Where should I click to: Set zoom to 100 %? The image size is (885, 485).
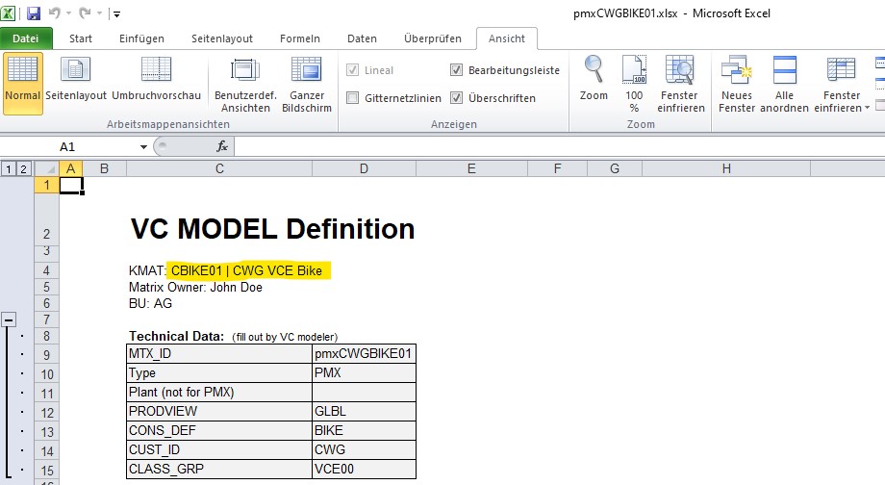pos(634,82)
